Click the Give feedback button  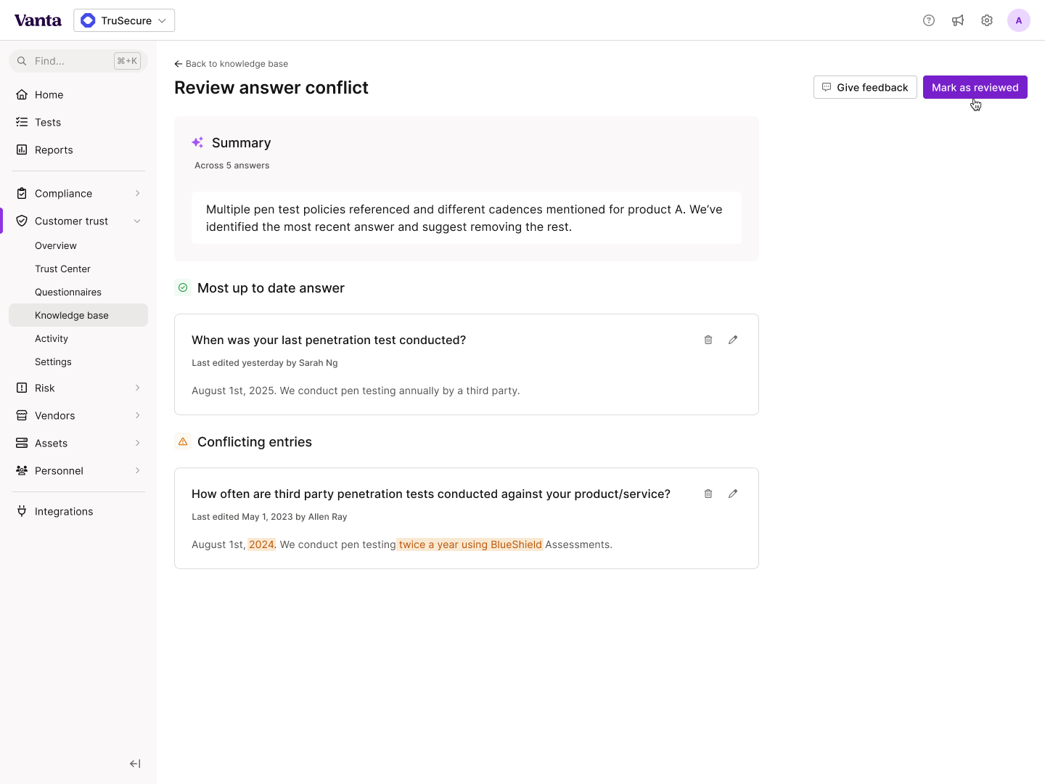point(865,87)
